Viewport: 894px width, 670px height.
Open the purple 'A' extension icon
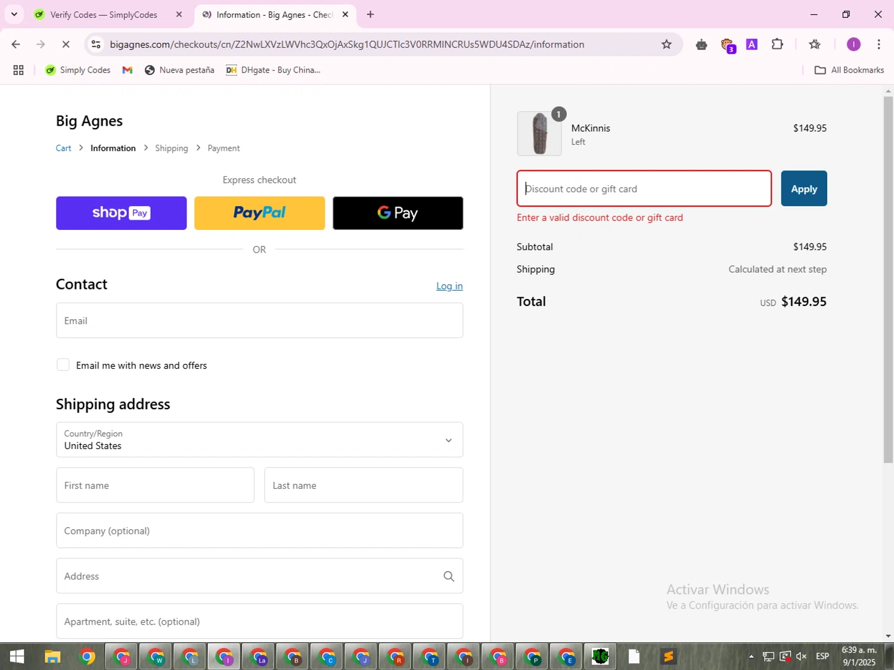click(752, 44)
